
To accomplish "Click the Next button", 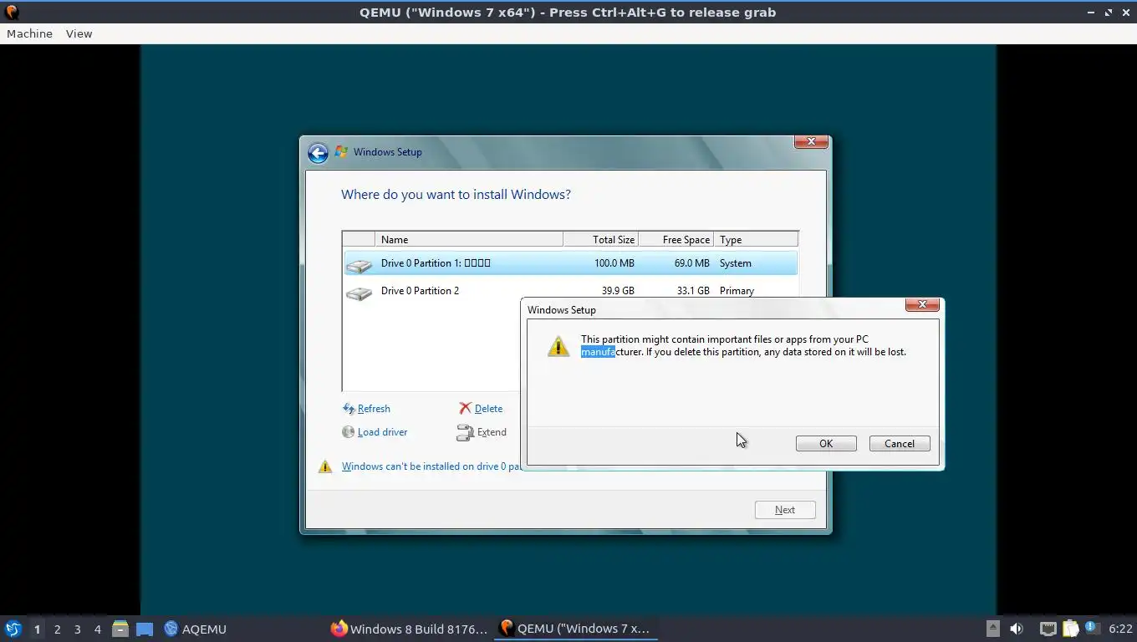I will pyautogui.click(x=785, y=510).
